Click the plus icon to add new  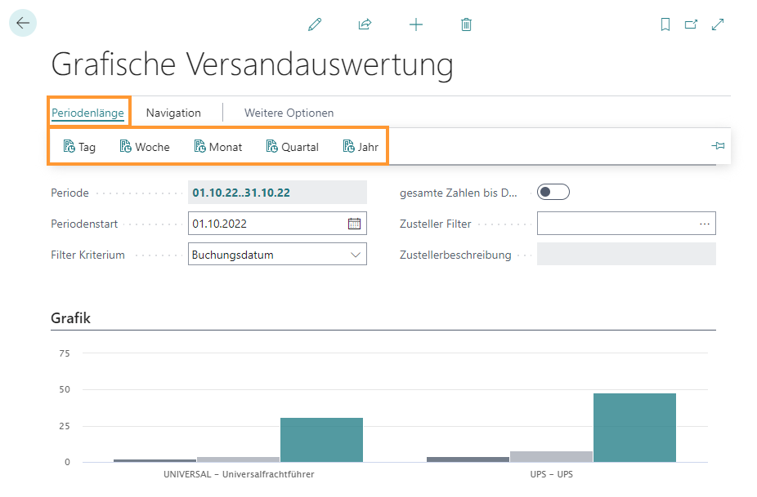pyautogui.click(x=416, y=24)
